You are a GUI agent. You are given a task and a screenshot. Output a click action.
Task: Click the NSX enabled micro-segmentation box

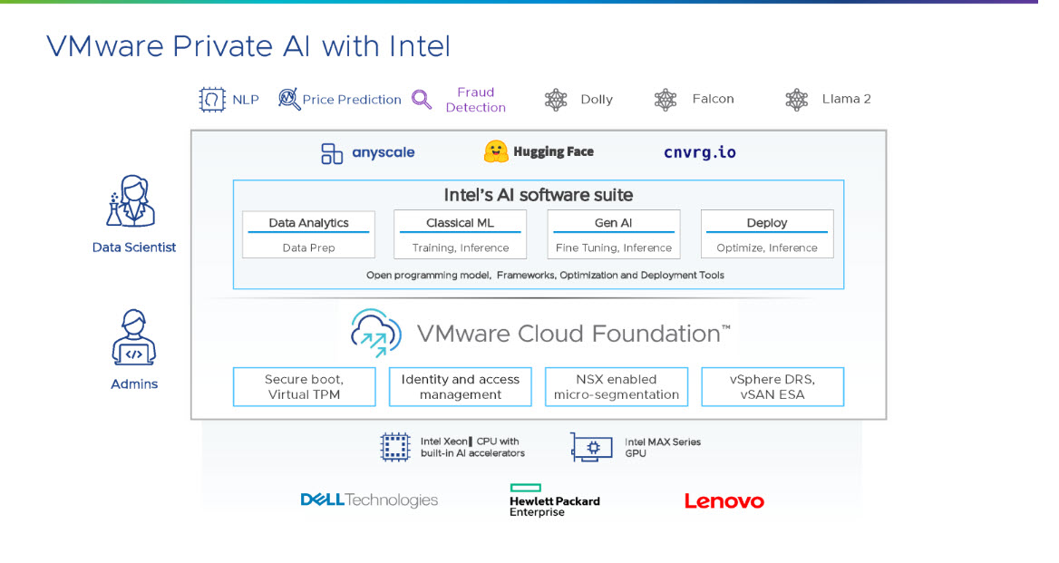pos(616,387)
